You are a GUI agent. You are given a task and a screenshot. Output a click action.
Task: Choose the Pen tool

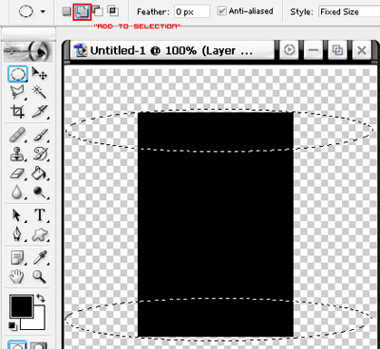point(17,235)
